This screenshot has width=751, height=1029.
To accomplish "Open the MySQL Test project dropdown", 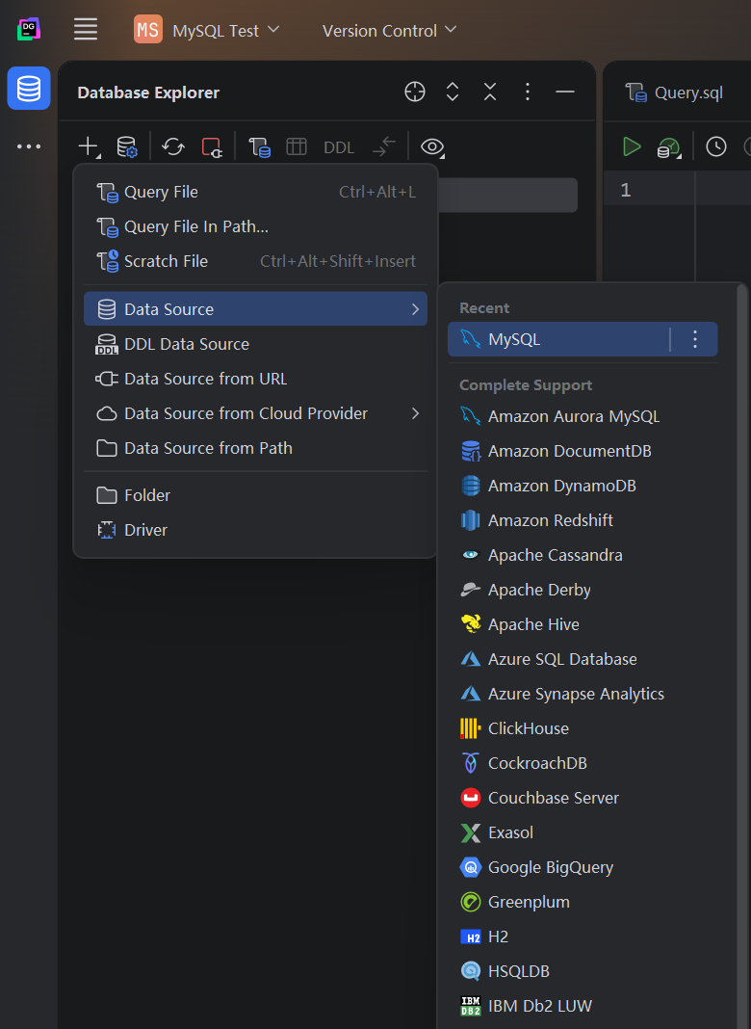I will (207, 30).
